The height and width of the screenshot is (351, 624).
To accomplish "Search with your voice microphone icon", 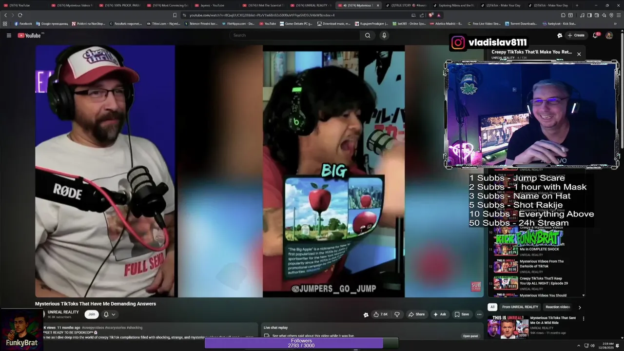I will [x=384, y=35].
